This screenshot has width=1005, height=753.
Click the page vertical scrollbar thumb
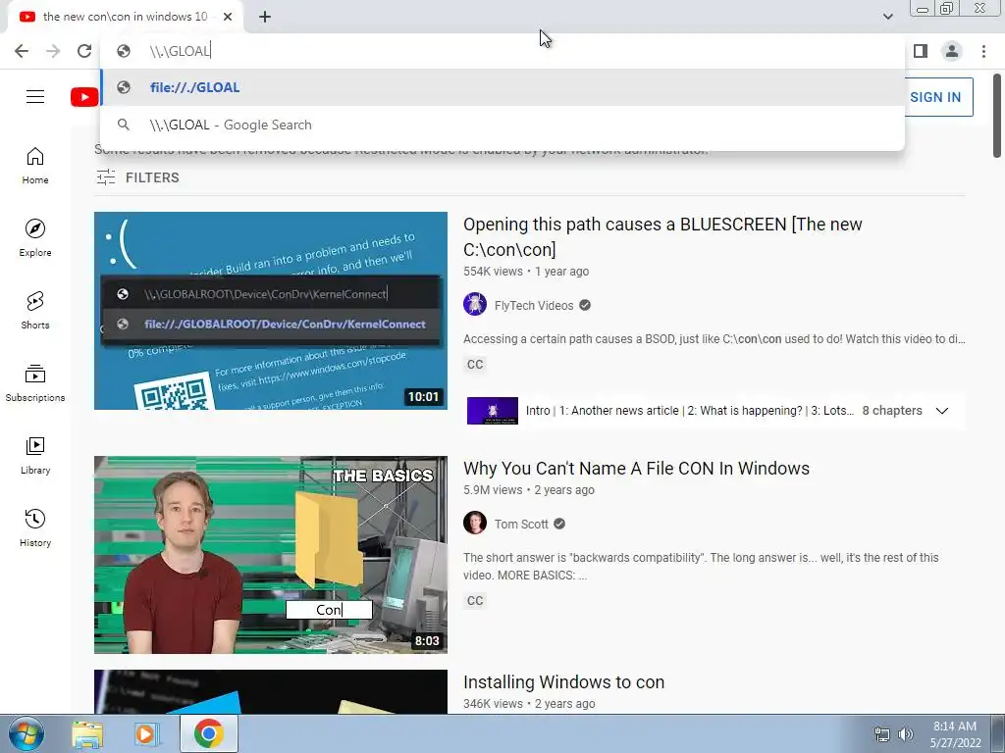click(x=997, y=116)
